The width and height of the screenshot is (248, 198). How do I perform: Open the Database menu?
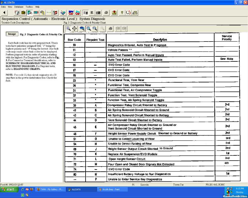coord(19,7)
